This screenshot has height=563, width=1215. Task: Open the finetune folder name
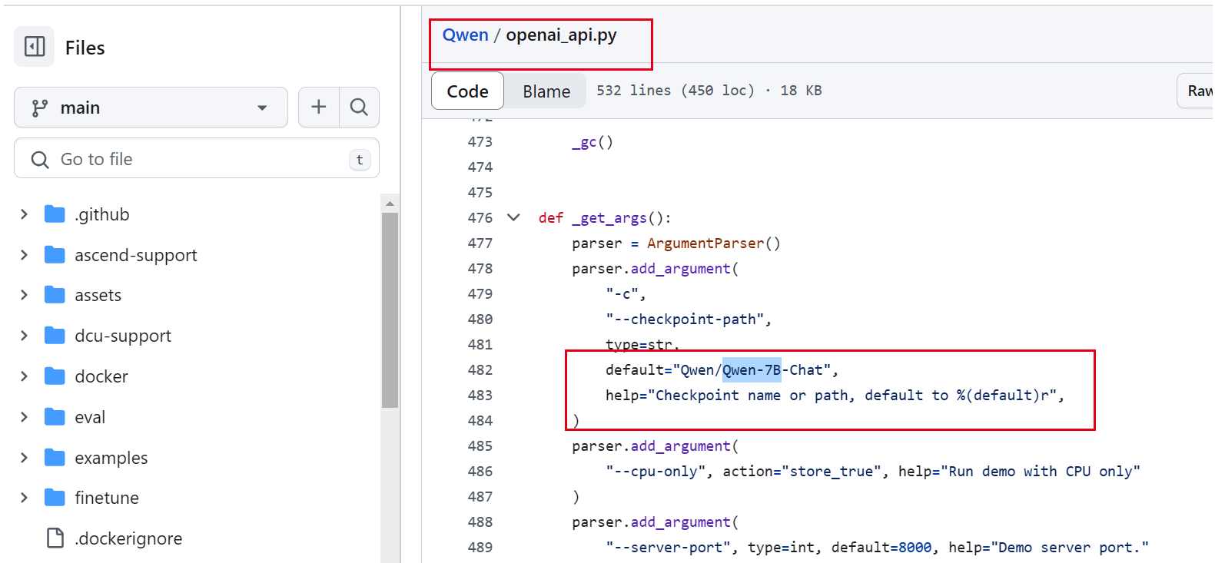(x=107, y=498)
